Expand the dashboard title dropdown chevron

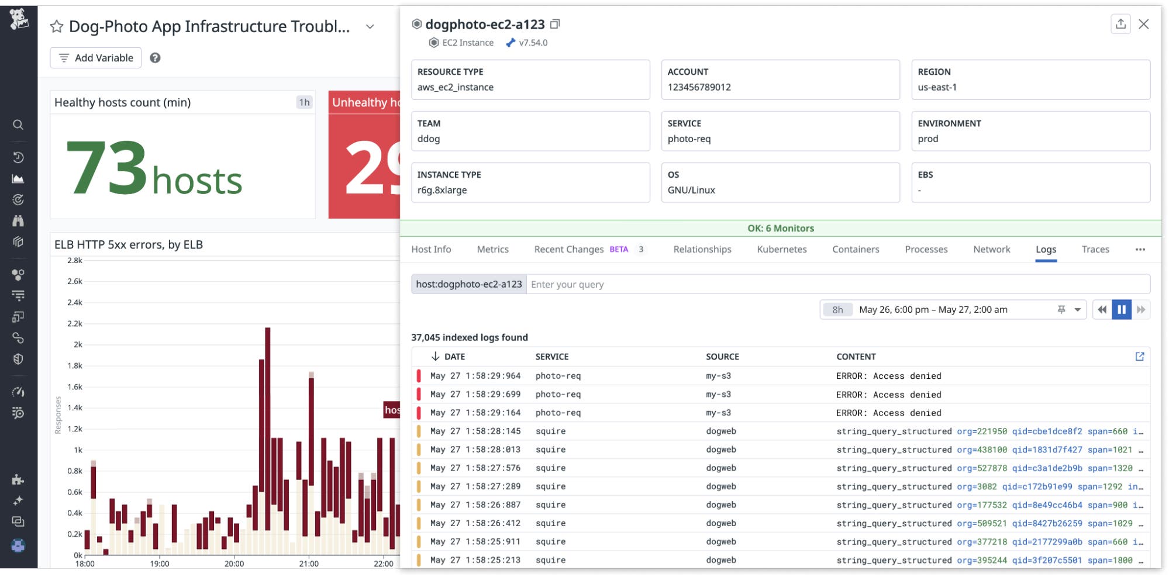point(370,27)
